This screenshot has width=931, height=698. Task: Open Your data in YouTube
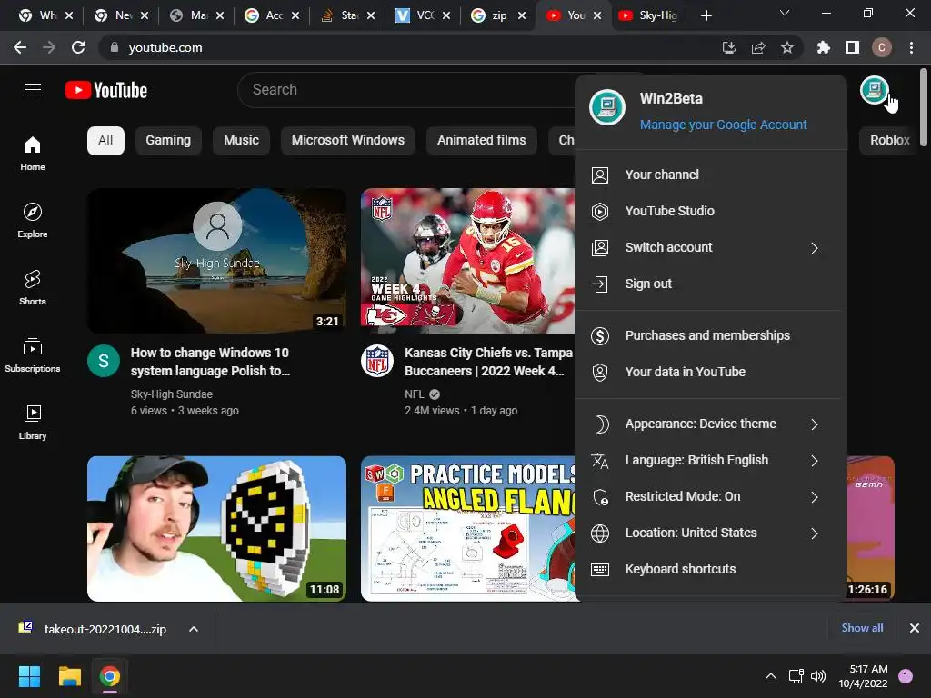[711, 372]
